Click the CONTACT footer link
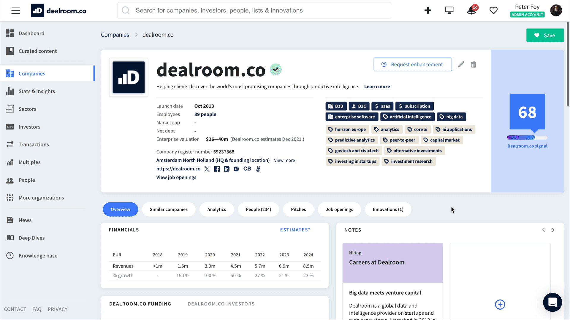This screenshot has height=320, width=570. (x=15, y=309)
